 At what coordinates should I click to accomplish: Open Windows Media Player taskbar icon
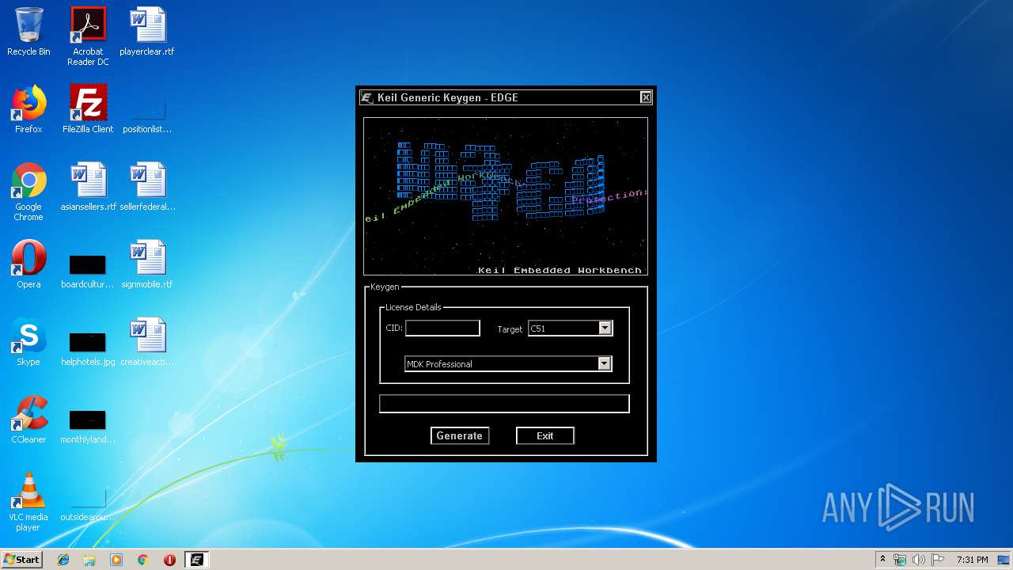pyautogui.click(x=116, y=560)
